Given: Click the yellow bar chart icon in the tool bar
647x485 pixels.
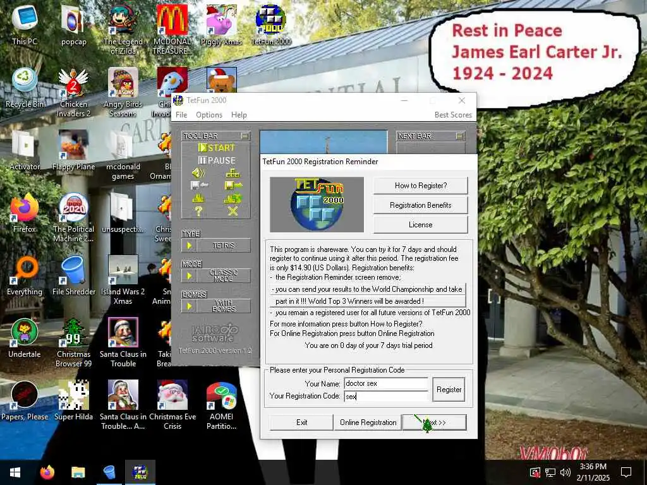Looking at the screenshot, I should point(198,199).
